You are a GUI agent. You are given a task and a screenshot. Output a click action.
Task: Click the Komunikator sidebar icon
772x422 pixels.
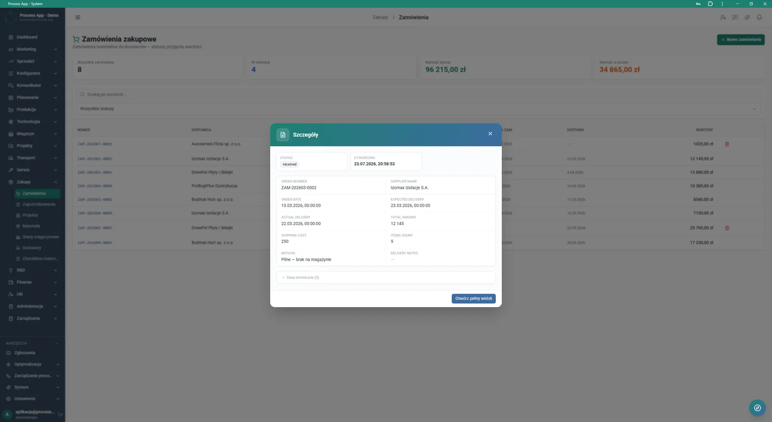(x=11, y=85)
